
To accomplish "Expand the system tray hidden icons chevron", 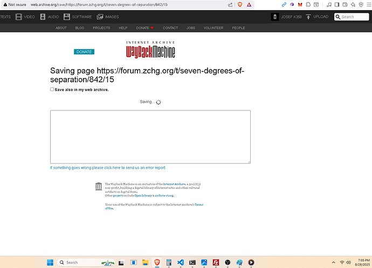I will (333, 262).
